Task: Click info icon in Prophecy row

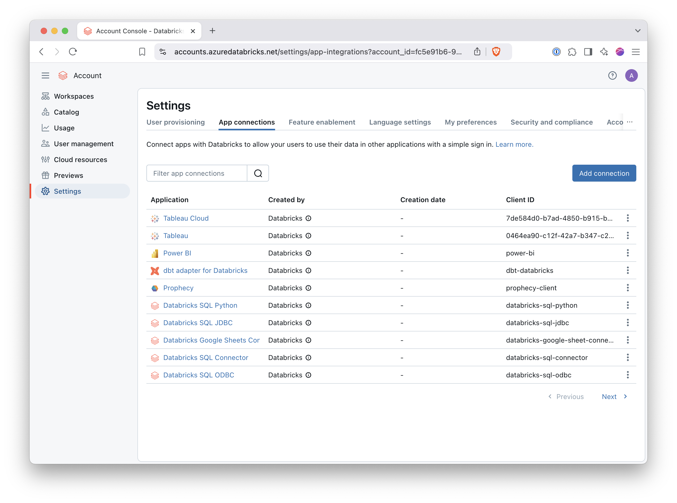Action: click(x=308, y=288)
